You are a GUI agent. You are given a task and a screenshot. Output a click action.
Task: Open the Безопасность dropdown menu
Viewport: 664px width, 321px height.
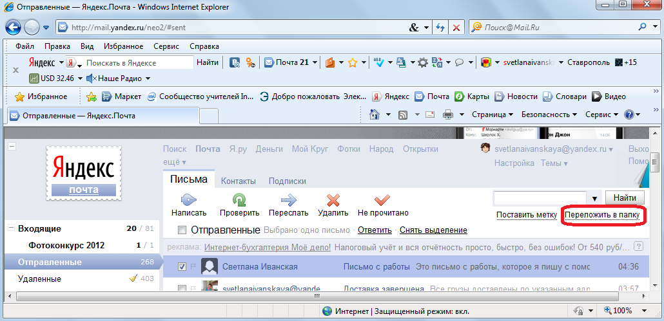[x=549, y=115]
